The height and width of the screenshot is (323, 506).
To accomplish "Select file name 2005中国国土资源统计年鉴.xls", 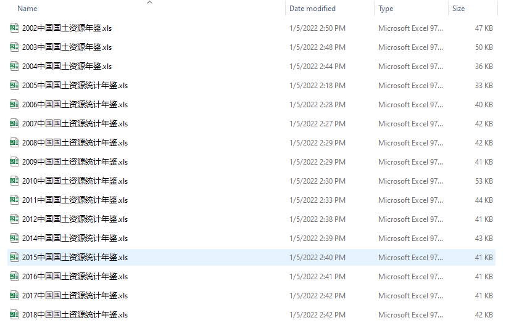I will click(x=75, y=86).
